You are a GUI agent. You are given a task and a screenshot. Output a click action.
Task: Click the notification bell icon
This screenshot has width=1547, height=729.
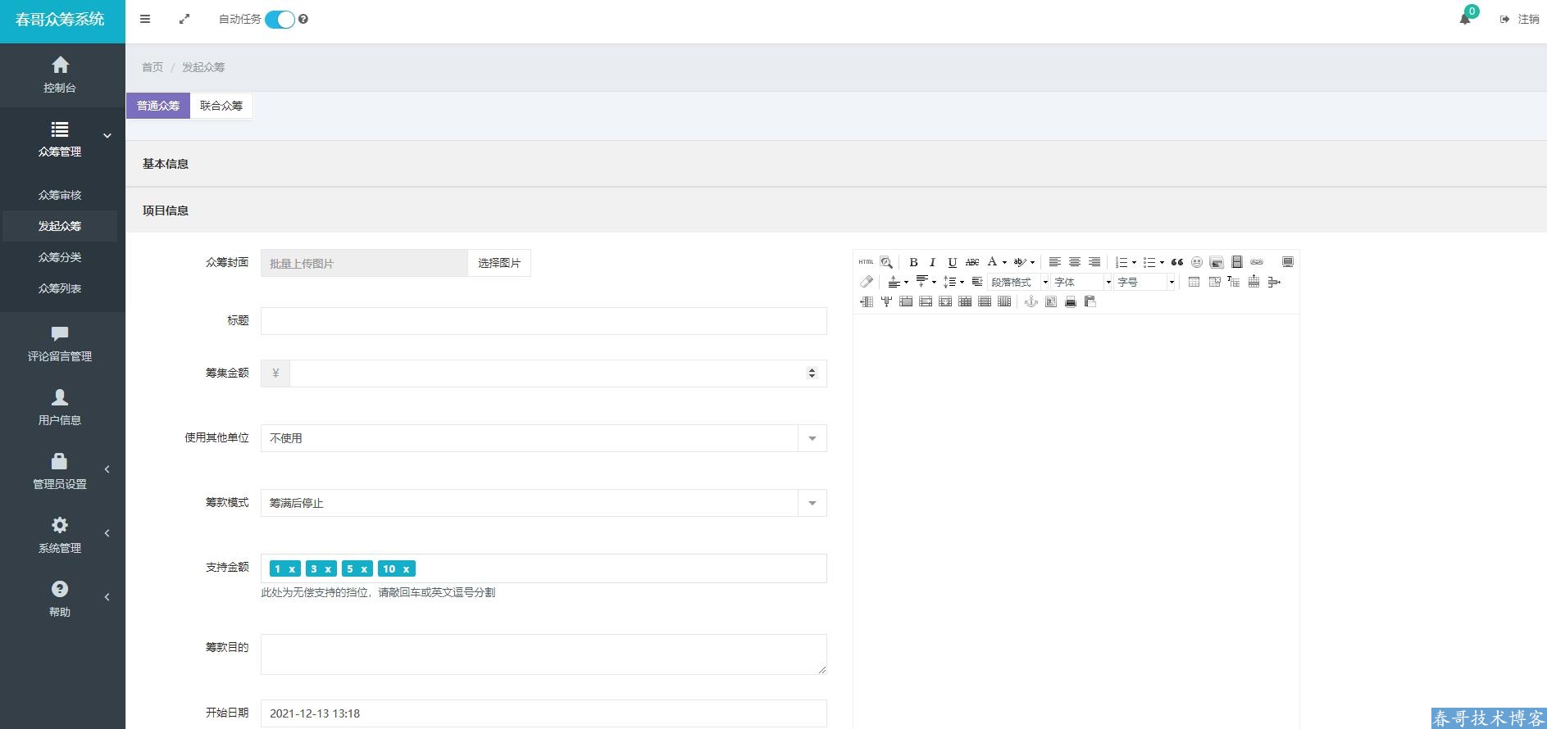tap(1465, 19)
